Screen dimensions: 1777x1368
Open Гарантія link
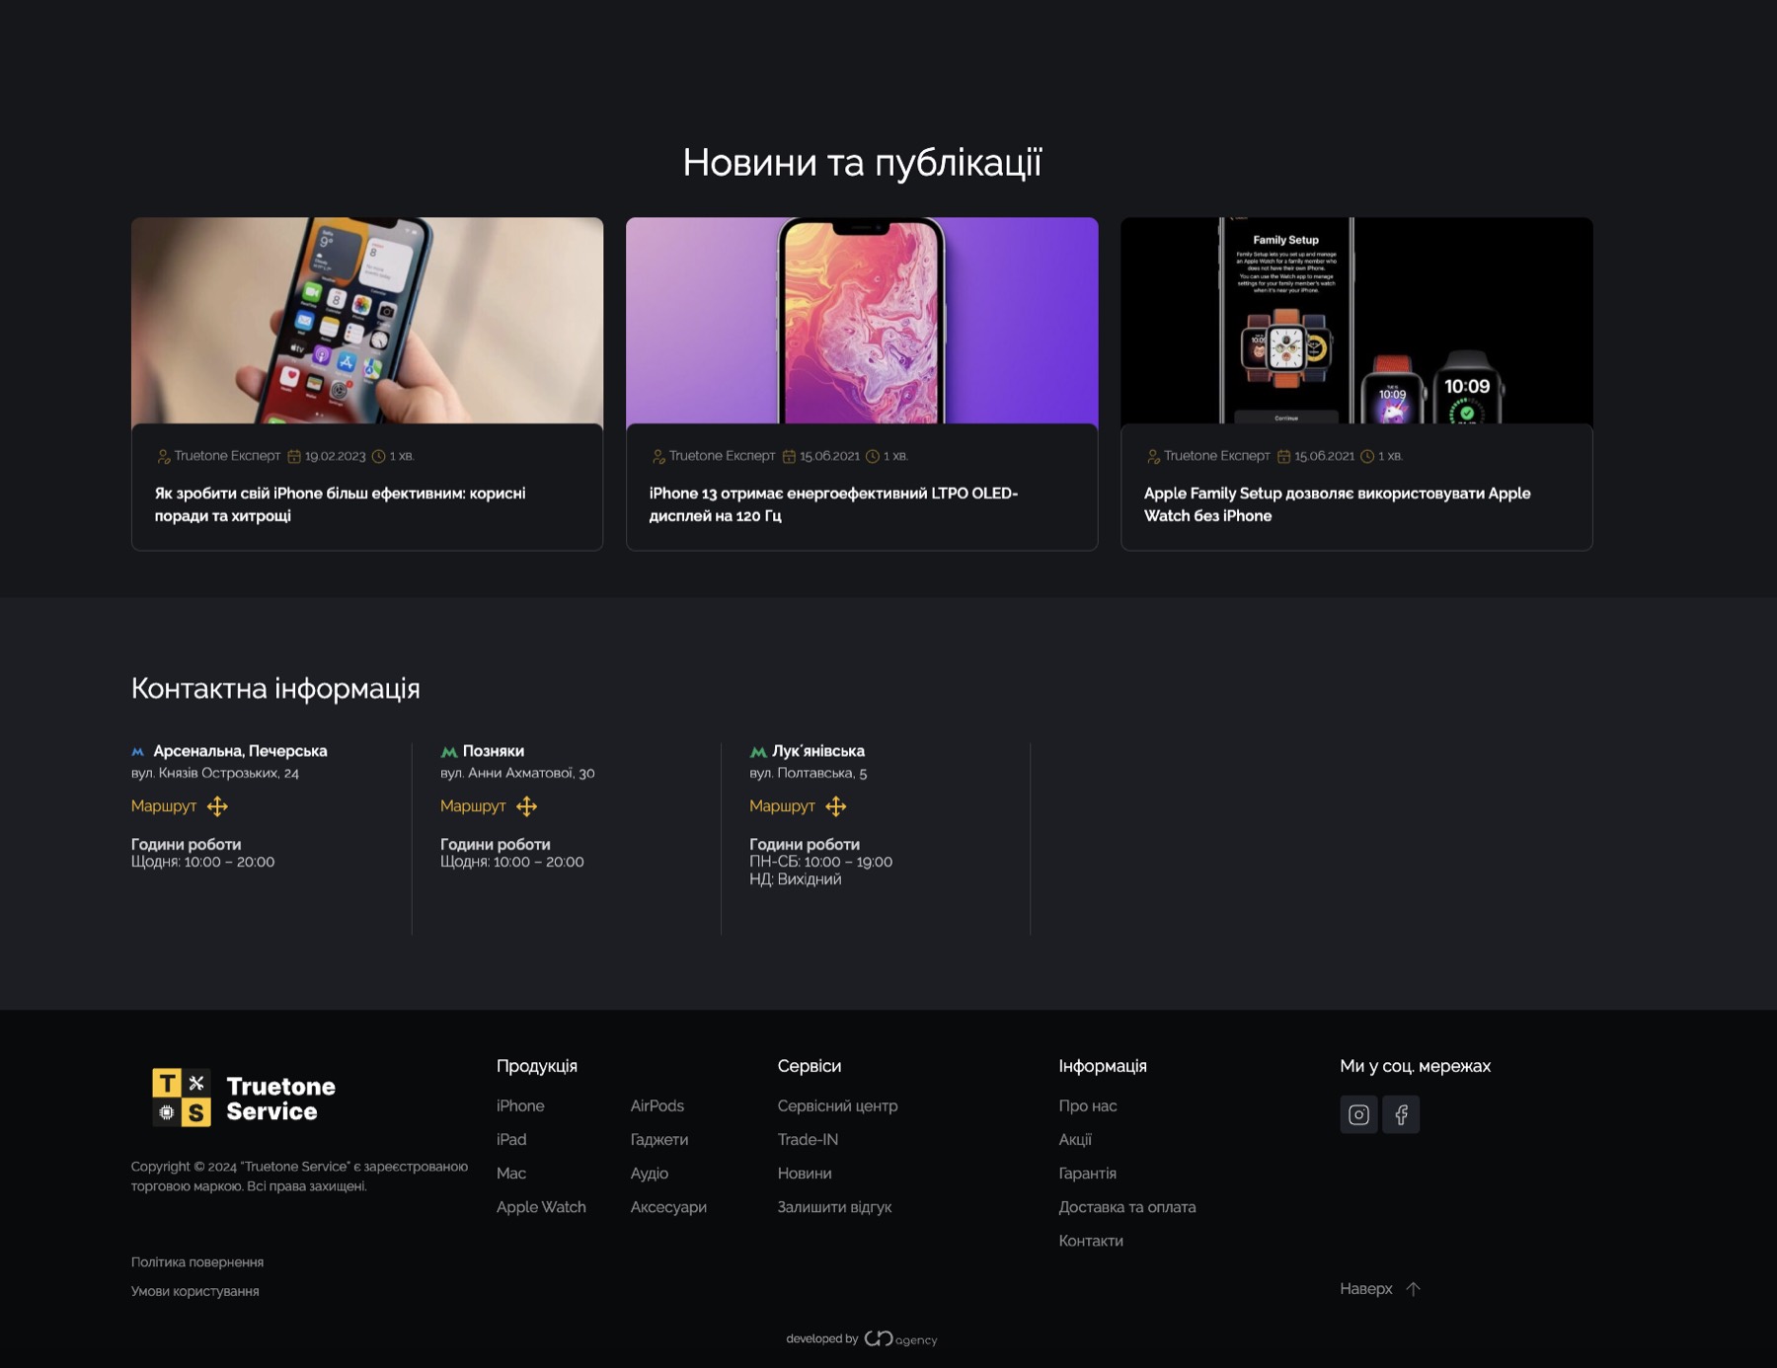pyautogui.click(x=1087, y=1173)
